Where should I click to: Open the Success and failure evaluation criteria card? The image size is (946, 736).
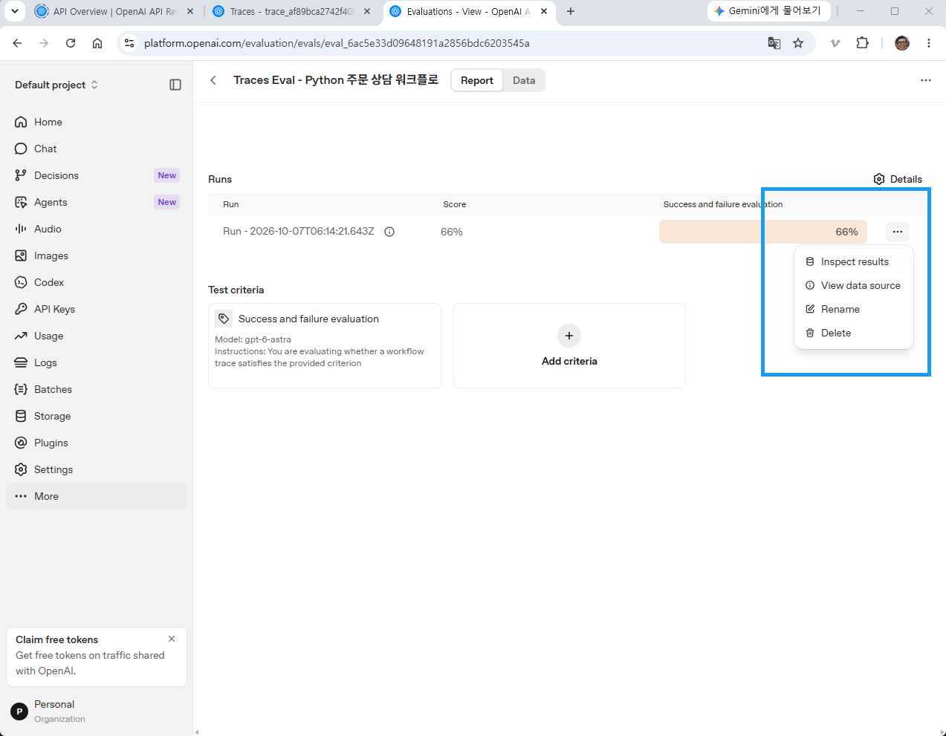pyautogui.click(x=325, y=345)
